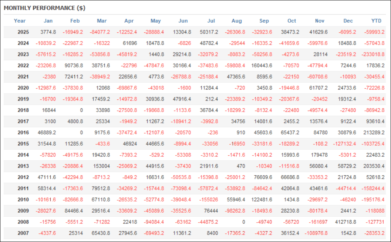Click the "Year" column header
The image size is (391, 242).
pyautogui.click(x=20, y=21)
